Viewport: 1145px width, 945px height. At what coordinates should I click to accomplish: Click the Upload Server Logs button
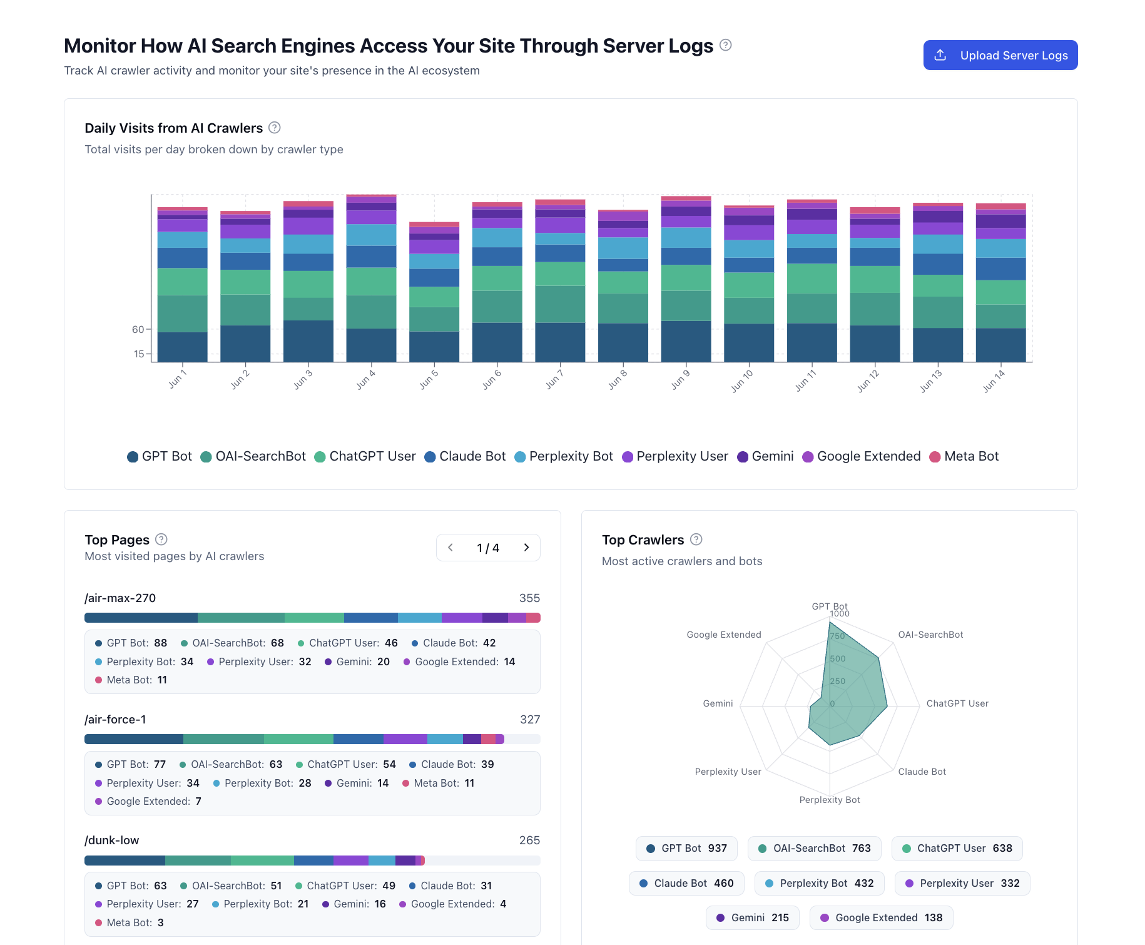pyautogui.click(x=1000, y=55)
